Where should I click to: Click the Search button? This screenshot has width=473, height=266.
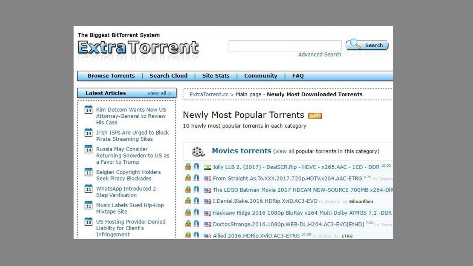tap(367, 45)
